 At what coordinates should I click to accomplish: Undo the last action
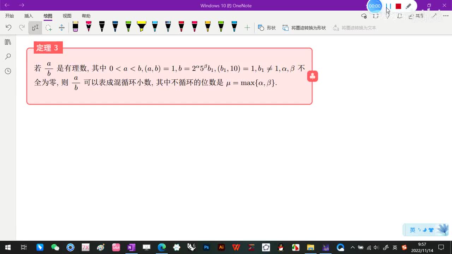(x=8, y=28)
